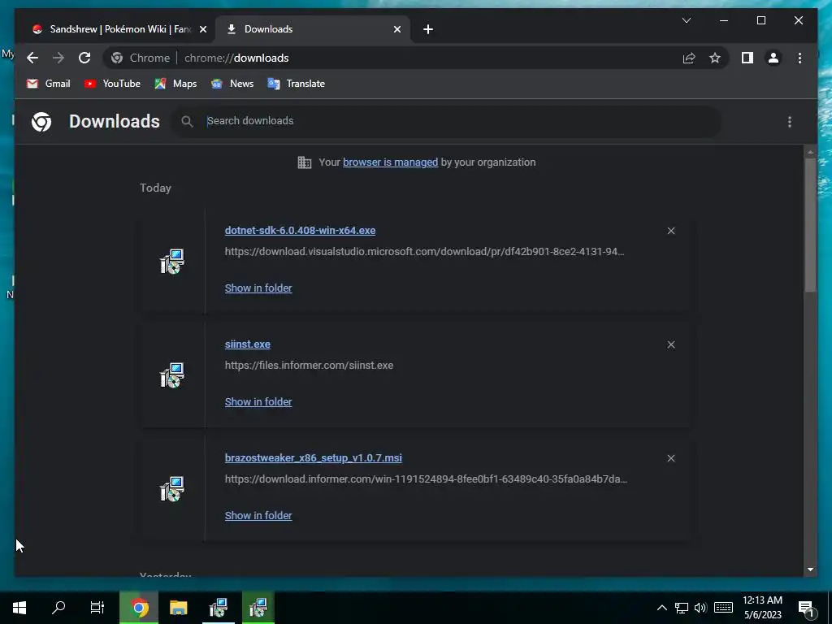Click the downloads page scrollbar thumb
This screenshot has width=832, height=624.
[x=810, y=224]
